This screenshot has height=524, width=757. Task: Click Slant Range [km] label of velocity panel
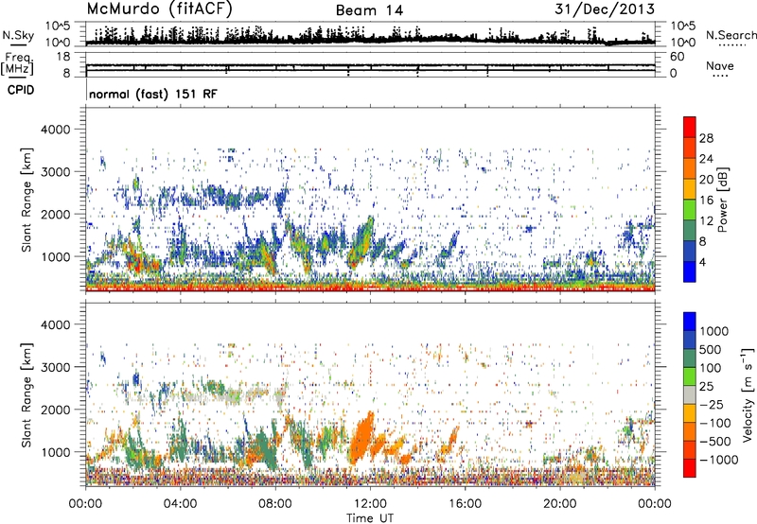tap(26, 395)
